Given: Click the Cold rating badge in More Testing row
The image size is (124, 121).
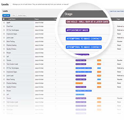Looking at the screenshot, I should point(99,79).
